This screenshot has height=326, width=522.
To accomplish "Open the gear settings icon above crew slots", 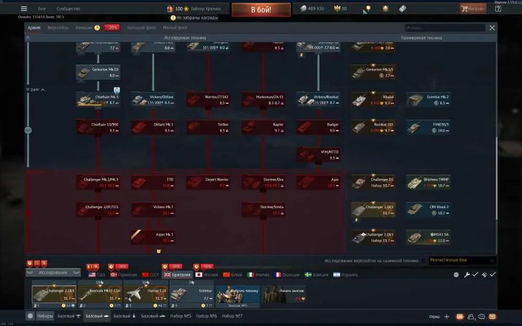I will (456, 275).
